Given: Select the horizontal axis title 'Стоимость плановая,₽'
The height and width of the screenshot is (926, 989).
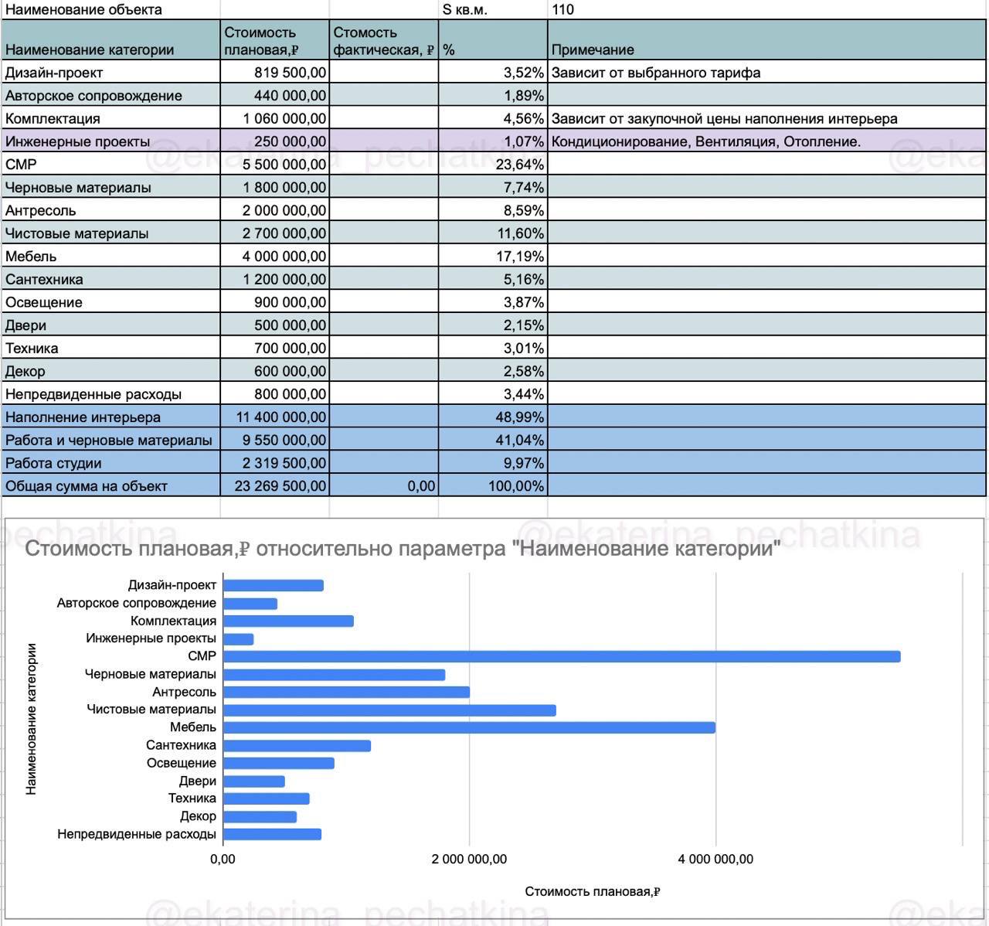Looking at the screenshot, I should tap(593, 891).
